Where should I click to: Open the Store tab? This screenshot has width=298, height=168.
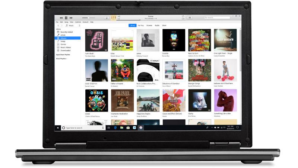[164, 26]
